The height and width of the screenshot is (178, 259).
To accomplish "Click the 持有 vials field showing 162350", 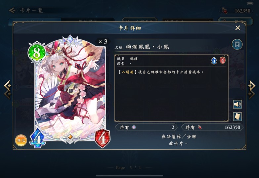I will [212, 127].
